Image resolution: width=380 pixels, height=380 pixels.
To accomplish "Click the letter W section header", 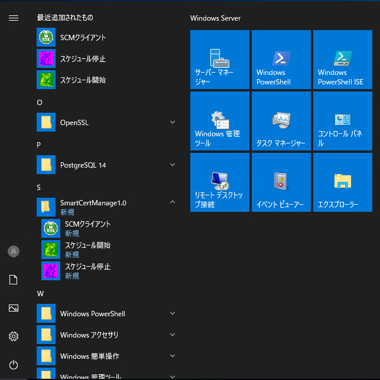I will [x=40, y=294].
